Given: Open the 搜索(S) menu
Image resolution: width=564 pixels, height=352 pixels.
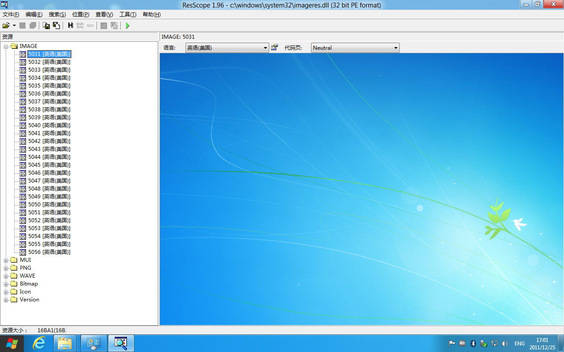Looking at the screenshot, I should click(57, 15).
